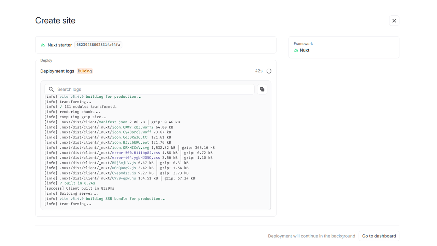This screenshot has width=437, height=246.
Task: Click the Nuxt logo beside Nuxt starter
Action: click(x=43, y=45)
